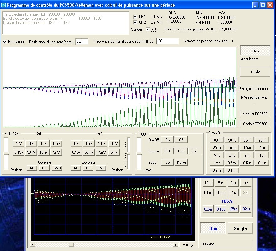The width and height of the screenshot is (276, 251).
Task: Click the scope window's horizontal scrollbar thumb
Action: pyautogui.click(x=71, y=245)
